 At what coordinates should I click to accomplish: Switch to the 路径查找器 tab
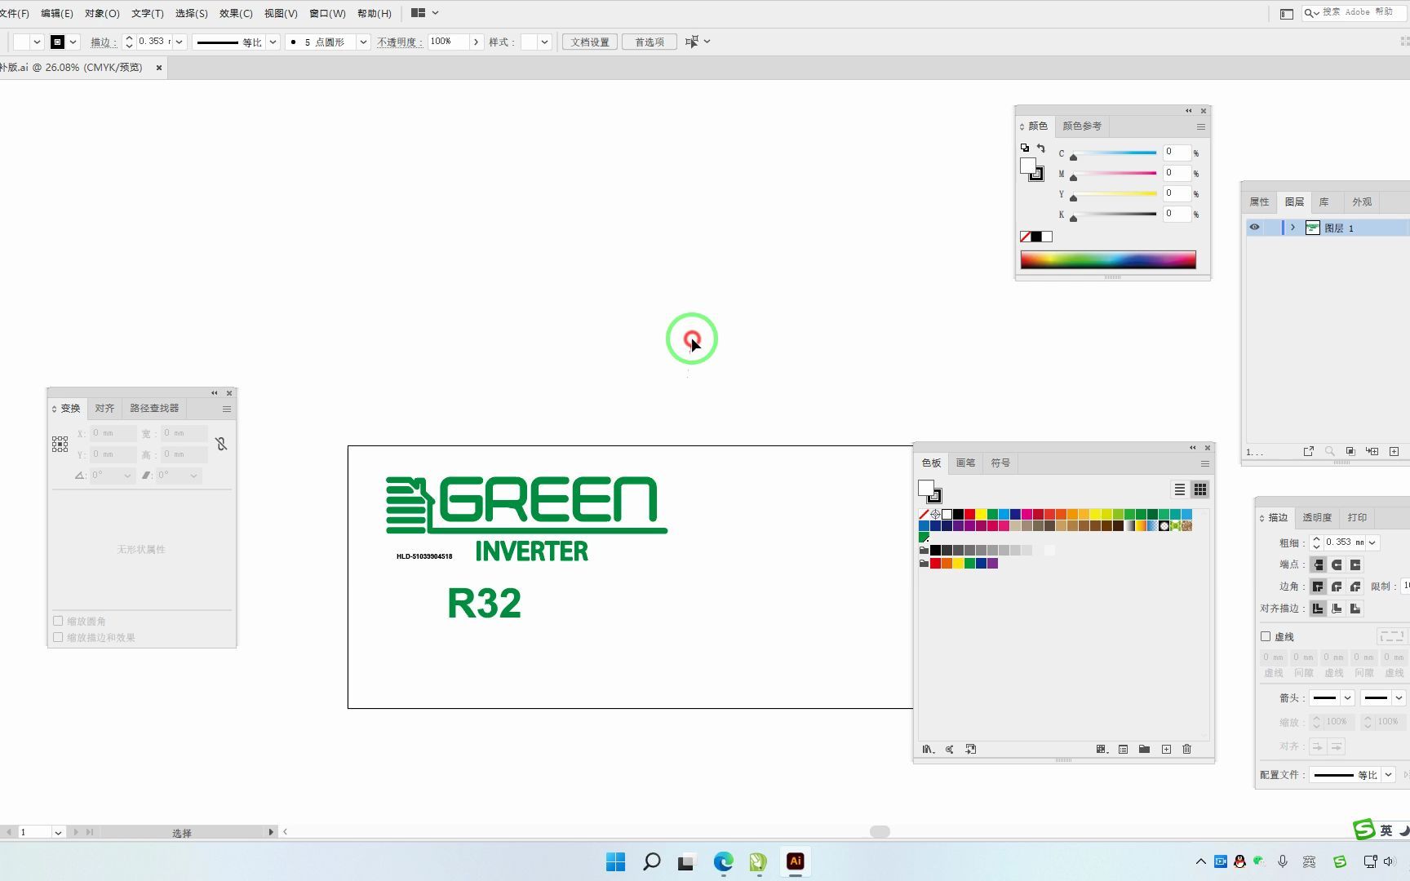coord(154,408)
